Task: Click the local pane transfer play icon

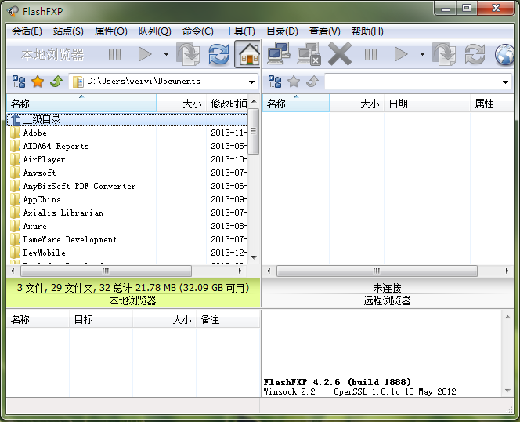Action: [x=145, y=54]
